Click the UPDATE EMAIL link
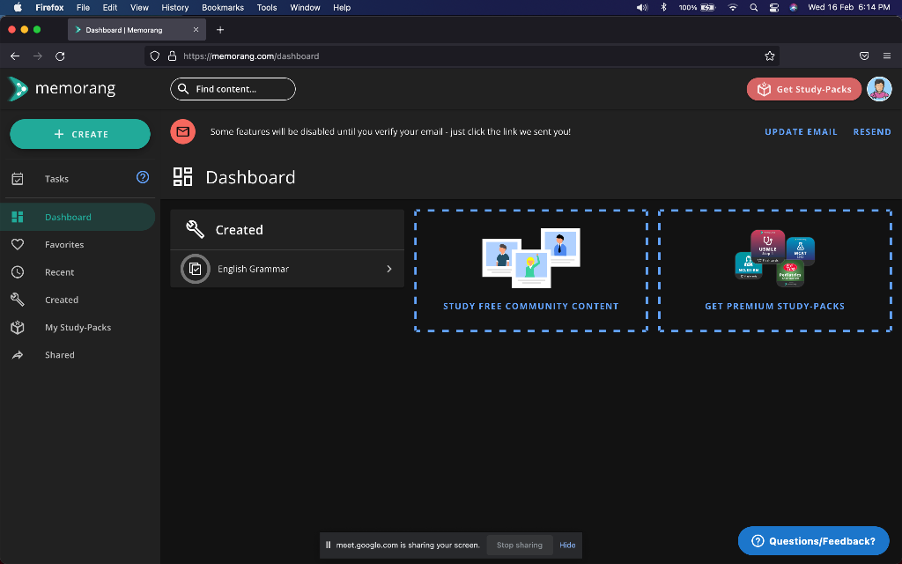This screenshot has width=902, height=564. [801, 131]
